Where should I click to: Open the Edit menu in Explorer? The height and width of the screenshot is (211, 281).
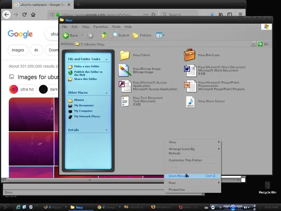click(75, 27)
